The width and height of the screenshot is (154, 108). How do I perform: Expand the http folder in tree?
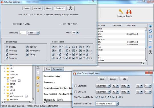5,68
